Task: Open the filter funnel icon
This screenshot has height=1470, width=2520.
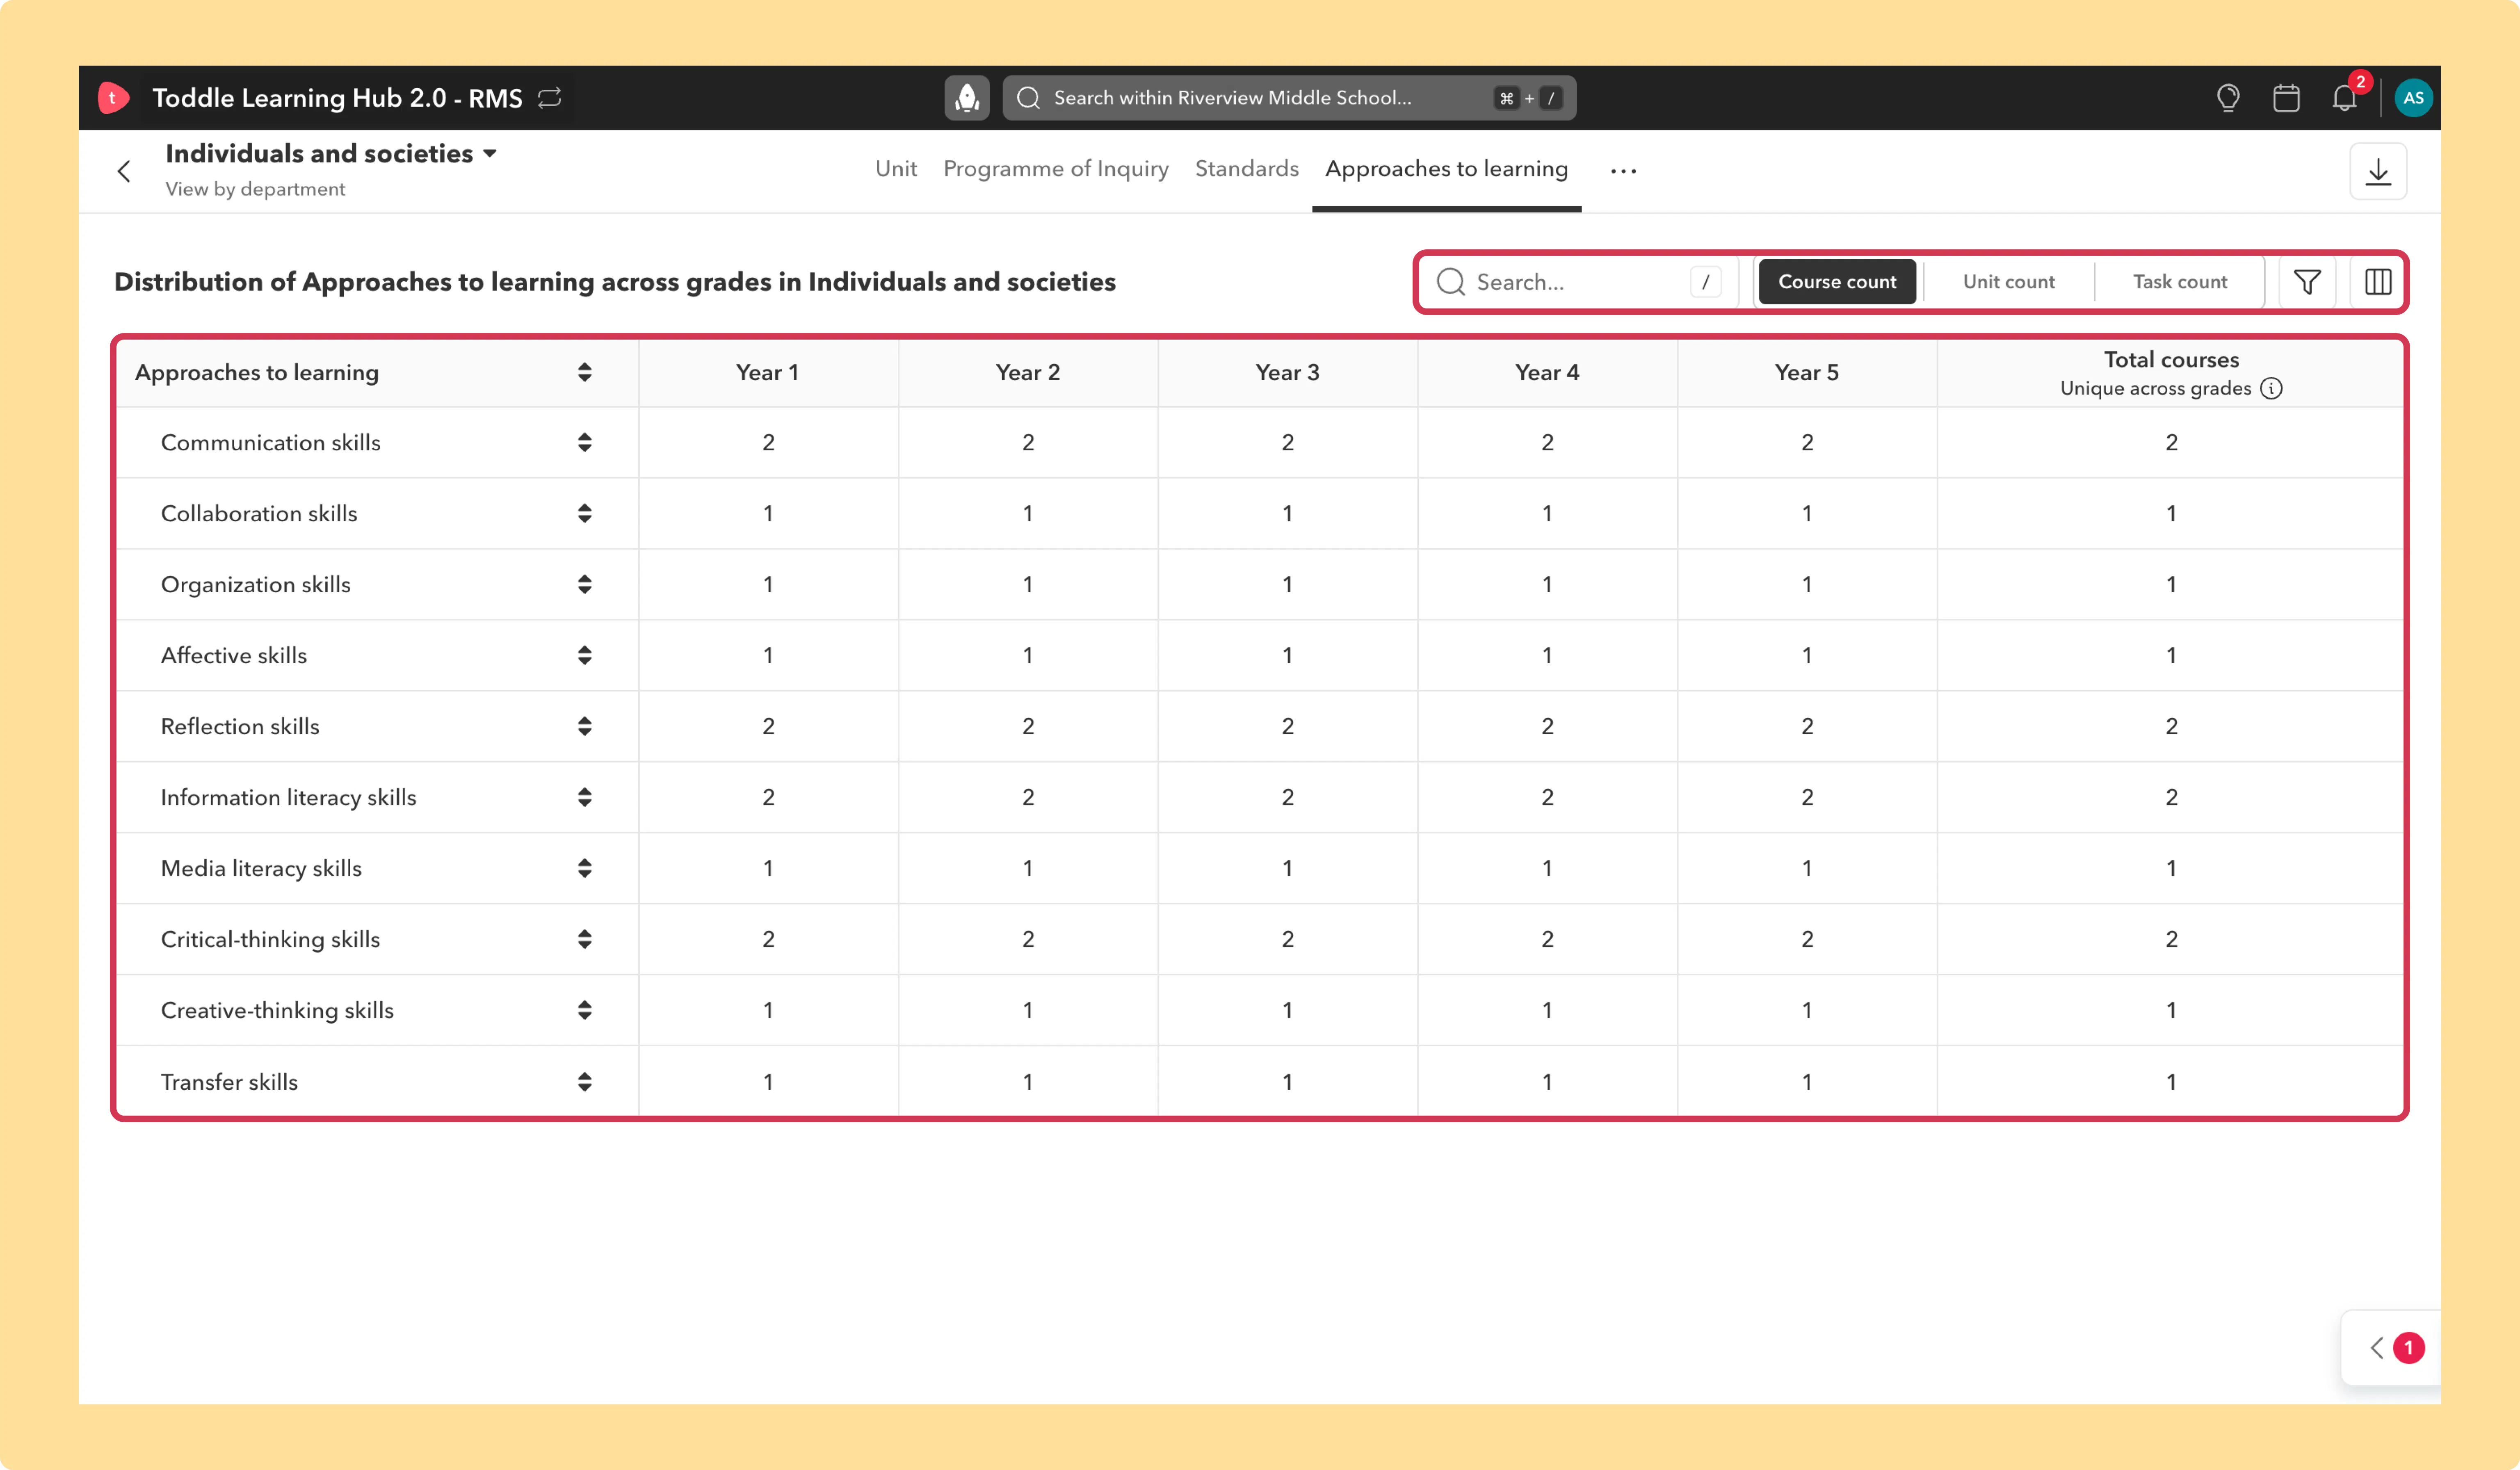Action: (x=2307, y=282)
